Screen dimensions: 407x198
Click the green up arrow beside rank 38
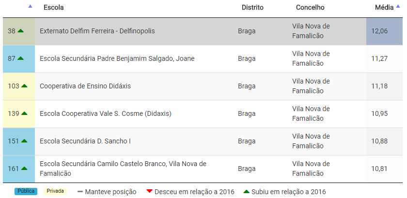pos(20,31)
